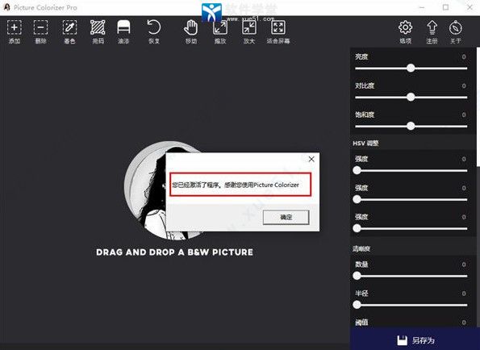Minimize the Picture Colorizer Pro window
480x350 pixels.
click(422, 7)
